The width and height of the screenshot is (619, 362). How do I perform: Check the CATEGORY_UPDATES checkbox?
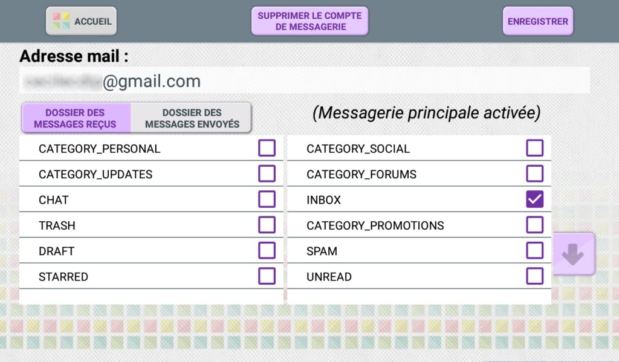coord(267,173)
